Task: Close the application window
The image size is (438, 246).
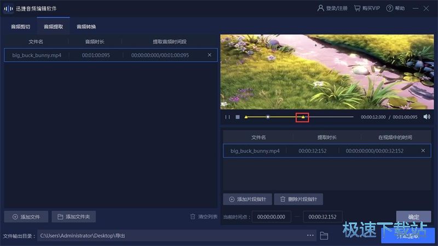Action: [426, 9]
